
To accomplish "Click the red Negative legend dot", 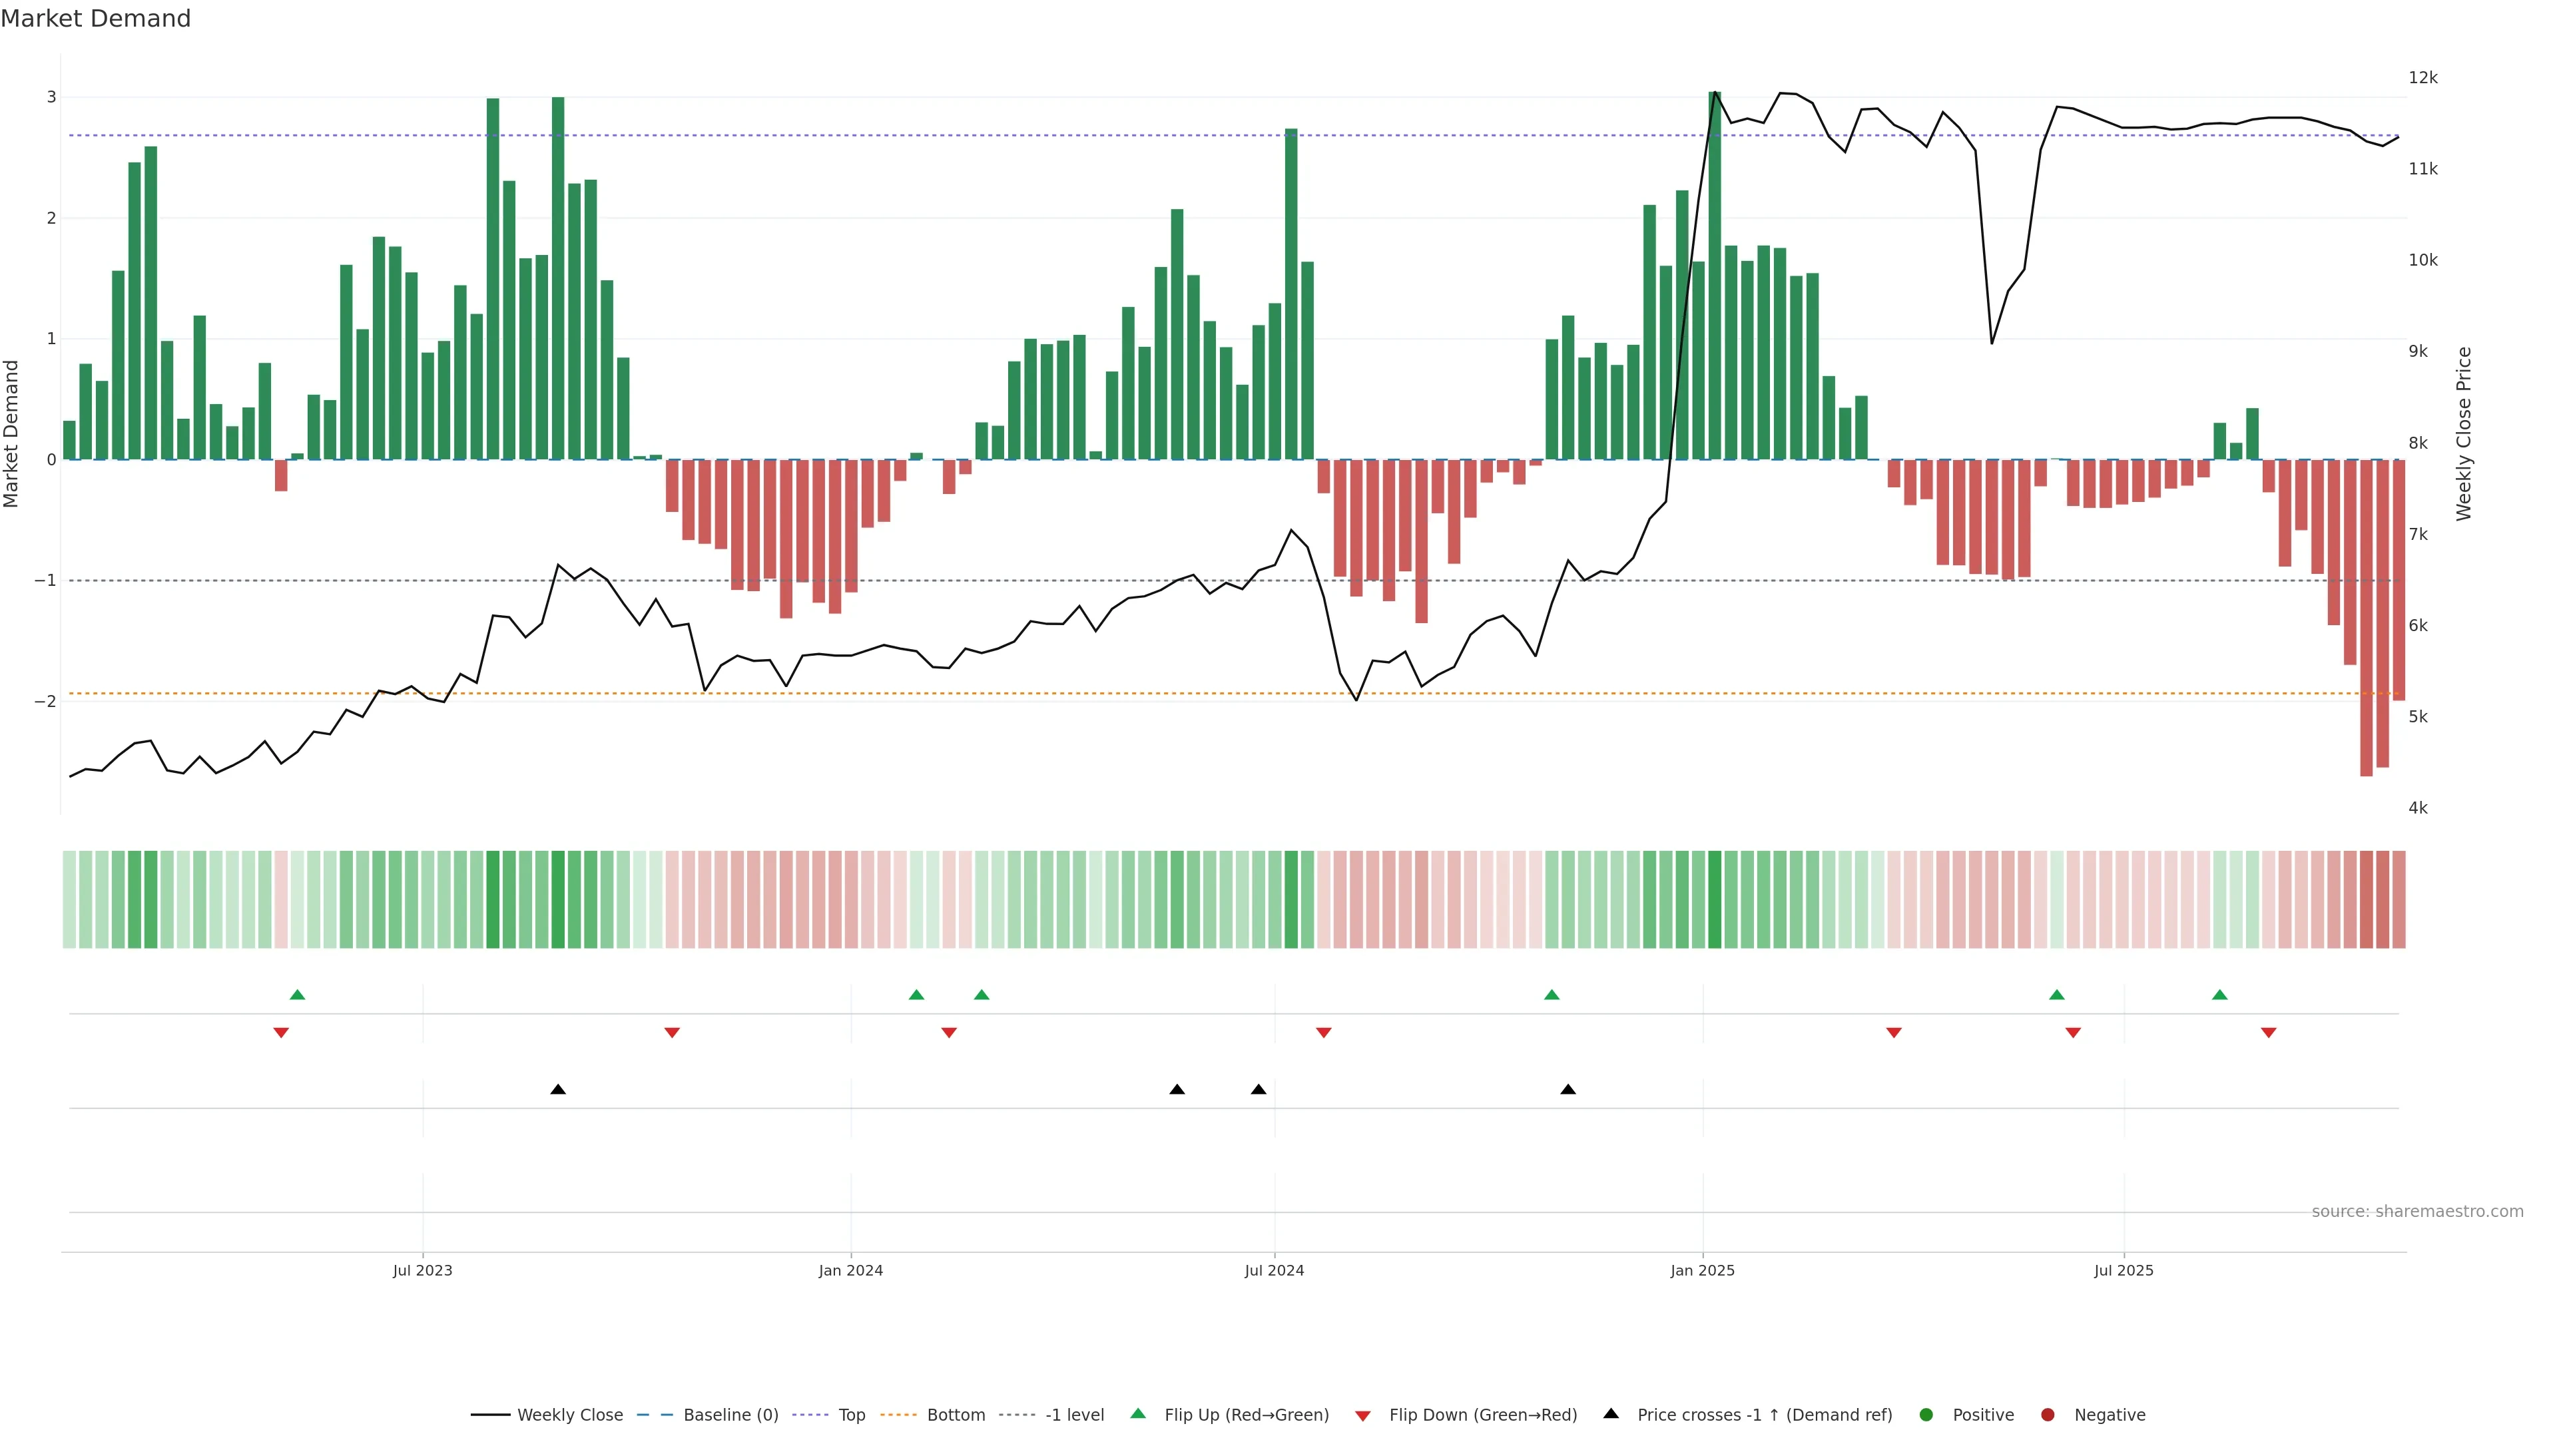I will 2048,1415.
